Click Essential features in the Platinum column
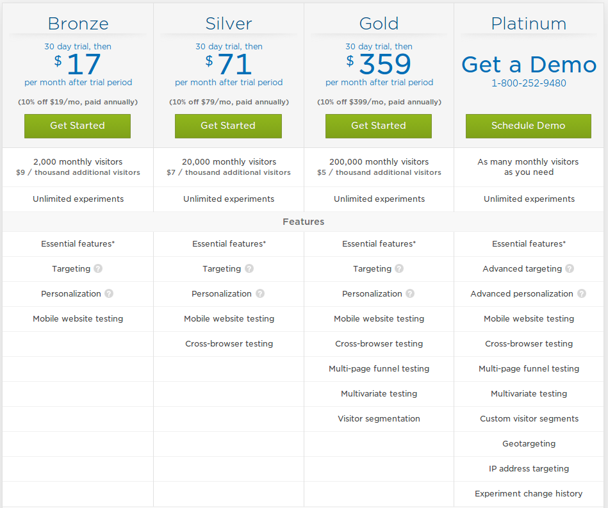The width and height of the screenshot is (608, 508). point(529,244)
